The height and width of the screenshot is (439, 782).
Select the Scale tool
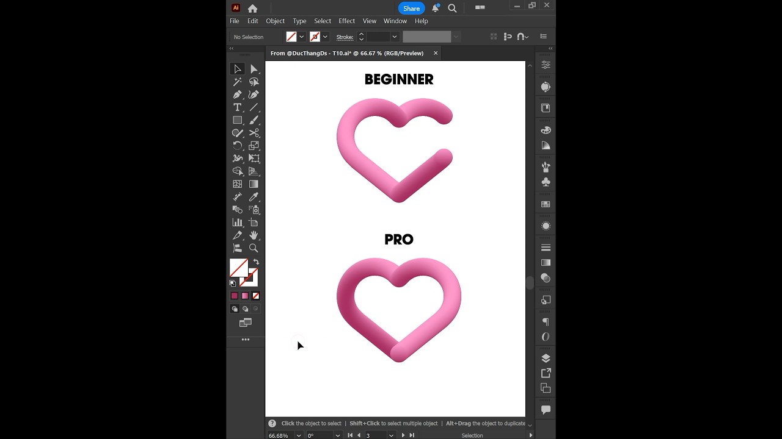(254, 146)
